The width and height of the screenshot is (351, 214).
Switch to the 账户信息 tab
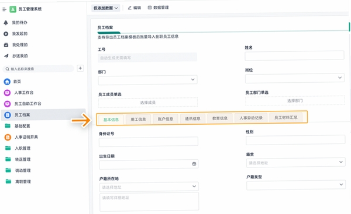click(x=166, y=119)
